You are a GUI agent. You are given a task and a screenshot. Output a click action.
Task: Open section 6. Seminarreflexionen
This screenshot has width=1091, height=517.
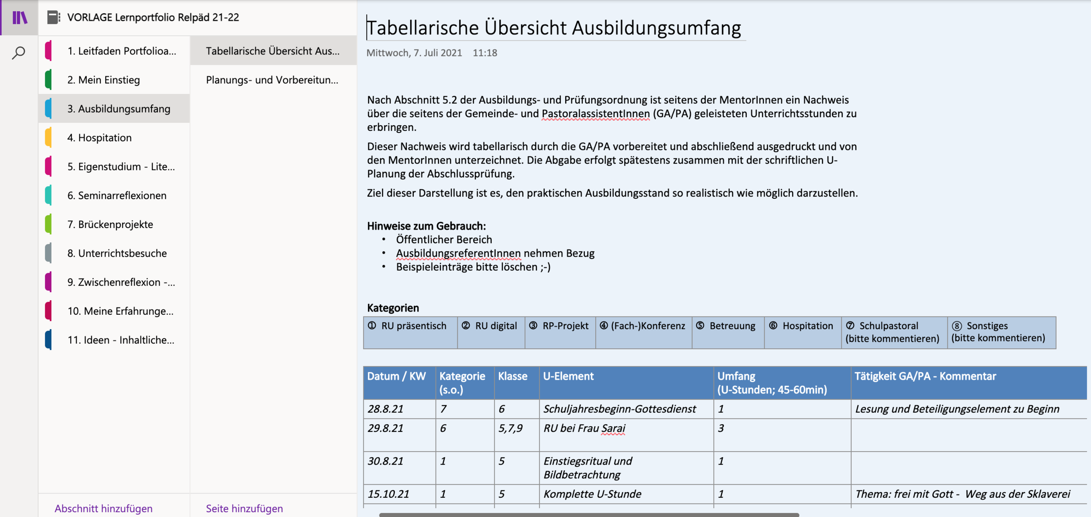(x=117, y=195)
